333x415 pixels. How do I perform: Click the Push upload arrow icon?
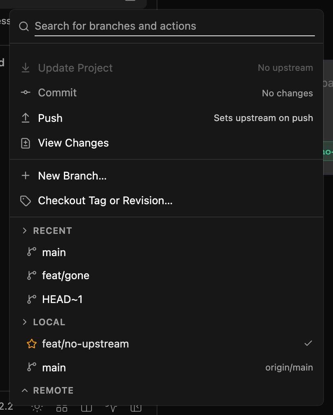(x=26, y=118)
